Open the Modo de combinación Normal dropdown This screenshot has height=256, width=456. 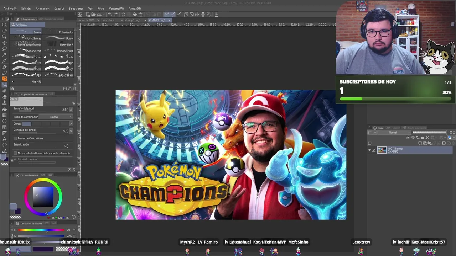point(56,117)
